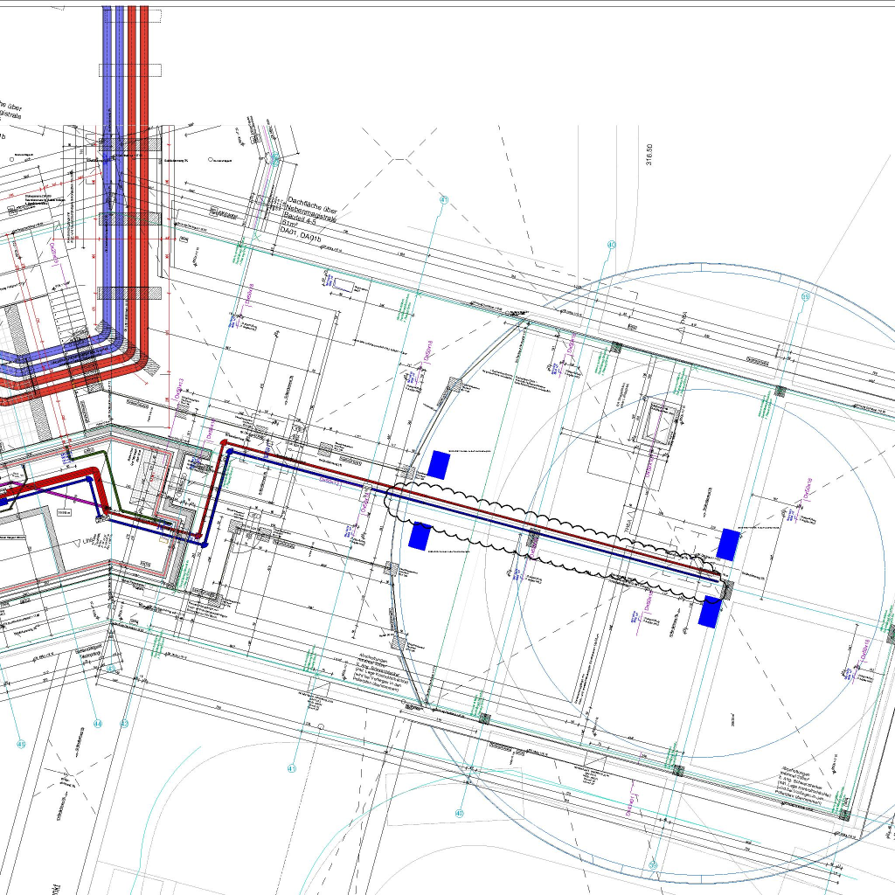Click the top grid axis bubble 39
895x895 pixels.
805,297
